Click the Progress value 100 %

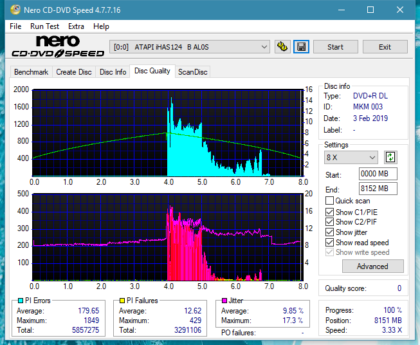pos(393,310)
